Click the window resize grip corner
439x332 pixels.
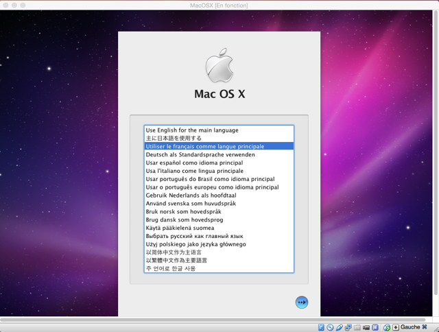click(436, 329)
